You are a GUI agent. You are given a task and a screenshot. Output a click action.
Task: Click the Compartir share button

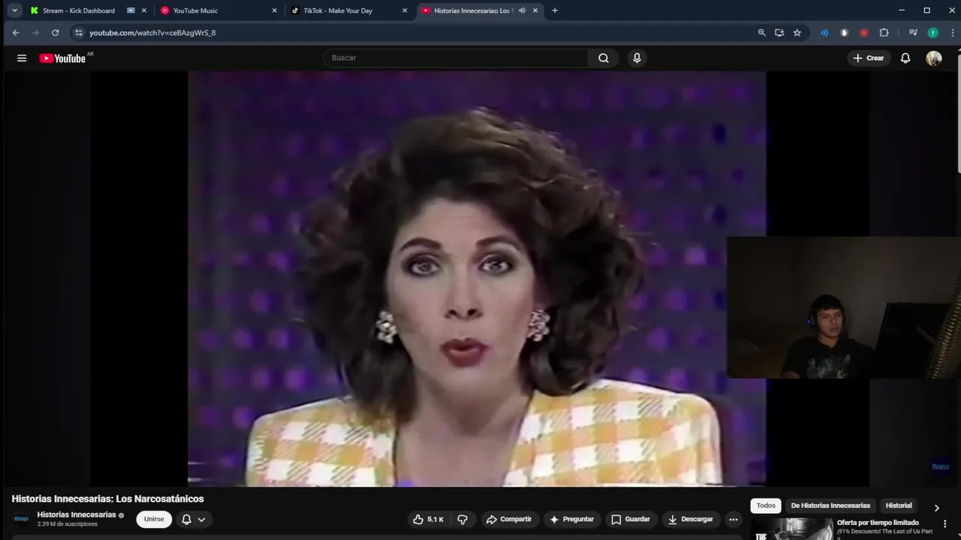coord(508,519)
